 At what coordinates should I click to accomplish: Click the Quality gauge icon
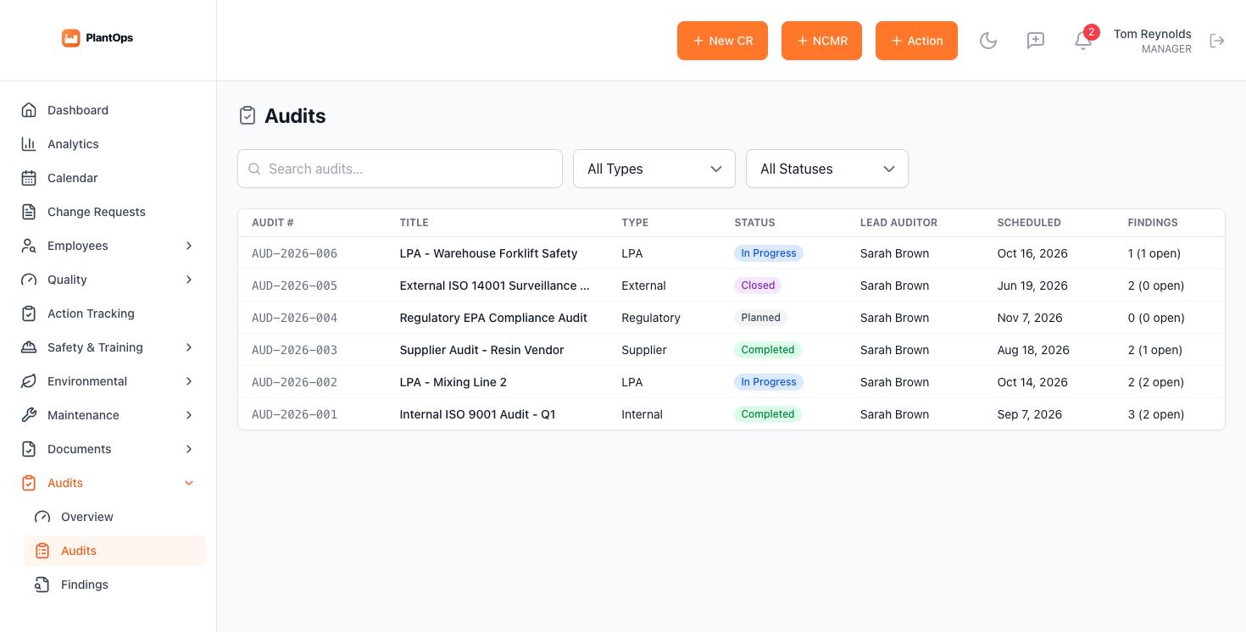(x=29, y=280)
